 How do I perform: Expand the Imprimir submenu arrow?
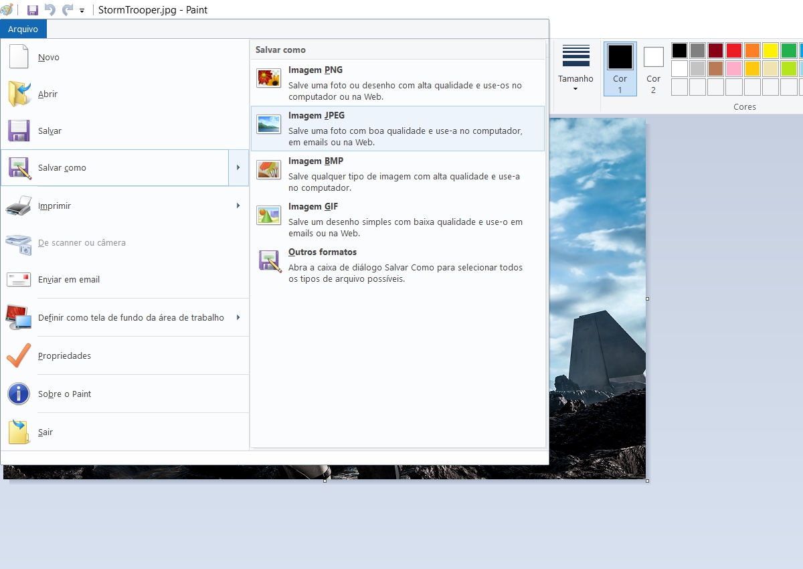pos(238,206)
